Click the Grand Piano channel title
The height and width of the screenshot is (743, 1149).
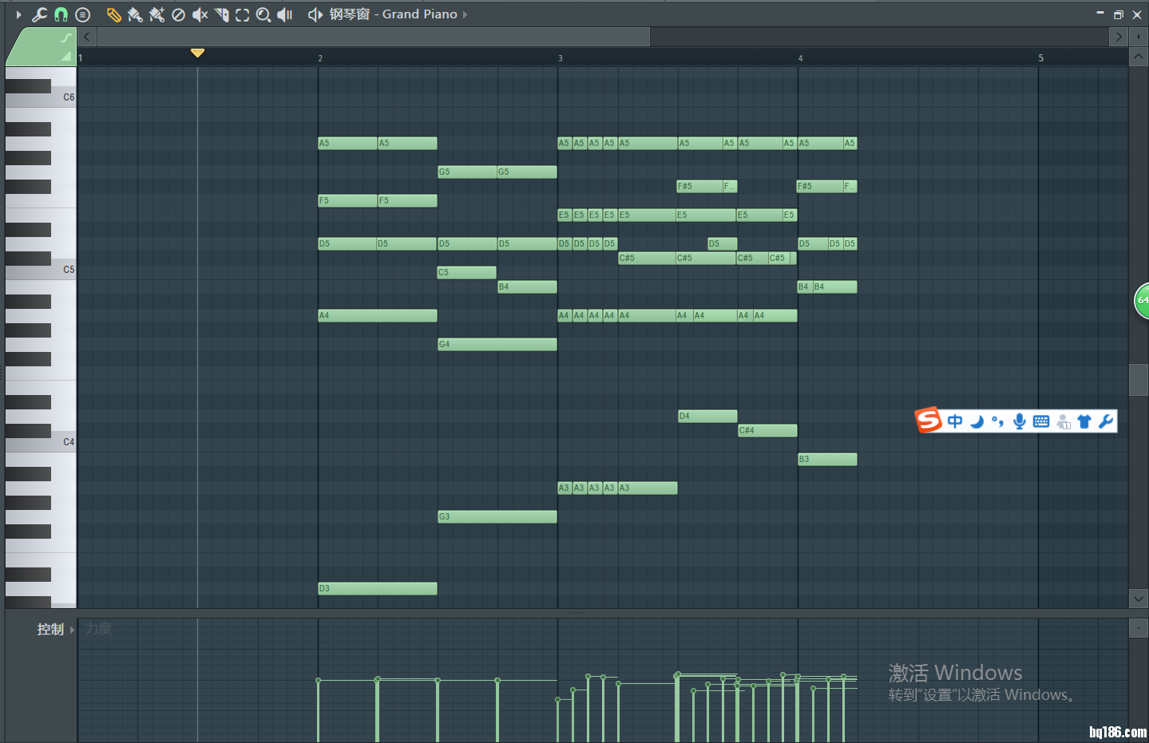(x=419, y=14)
